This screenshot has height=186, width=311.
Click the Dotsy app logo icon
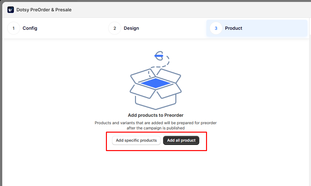click(x=11, y=10)
